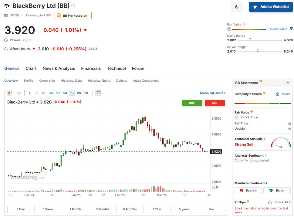Select the 1 Day chart range

pos(21,209)
